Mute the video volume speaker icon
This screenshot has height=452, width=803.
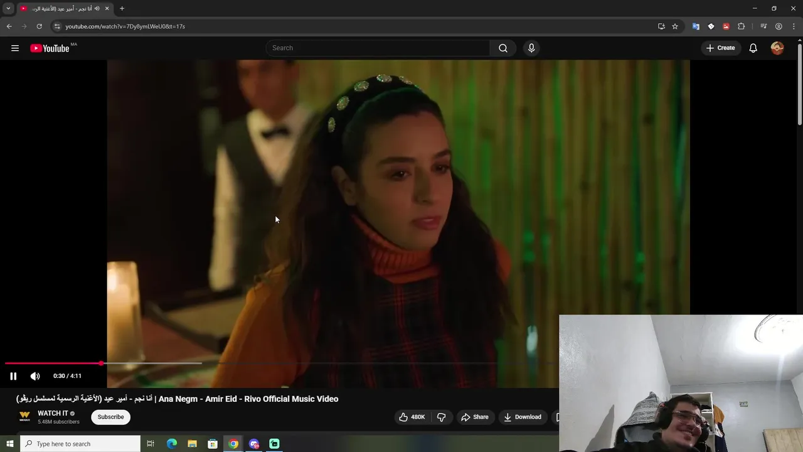(x=35, y=376)
